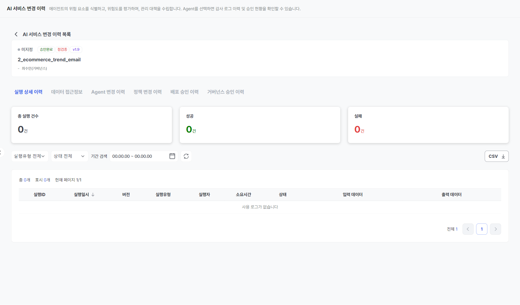This screenshot has width=520, height=305.
Task: Click the v1.9 version badge
Action: (76, 49)
